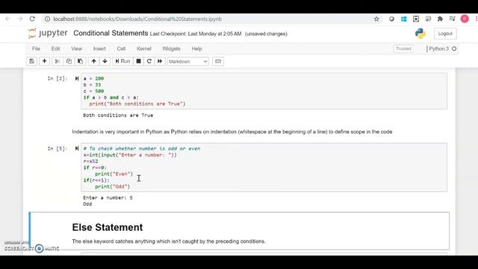
Task: Copy selected cells icon
Action: click(69, 61)
